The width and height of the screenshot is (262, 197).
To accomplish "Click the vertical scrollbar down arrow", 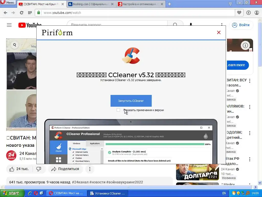I will point(260,183).
